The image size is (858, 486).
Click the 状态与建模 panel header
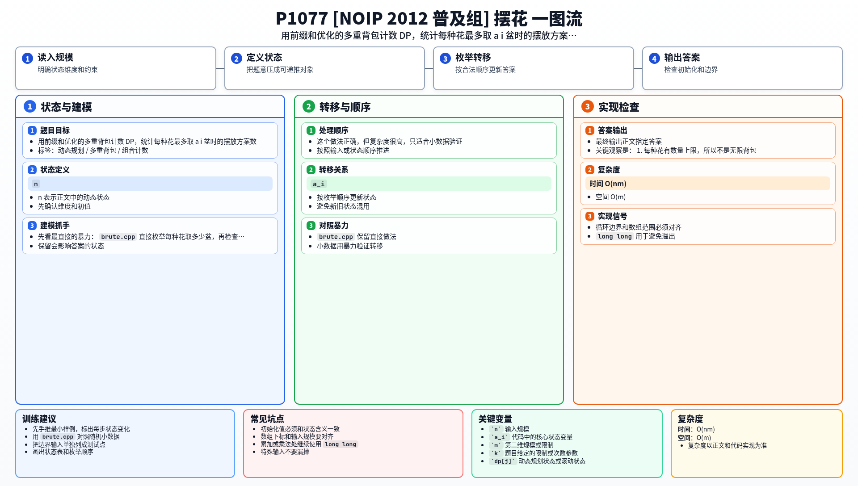[150, 107]
